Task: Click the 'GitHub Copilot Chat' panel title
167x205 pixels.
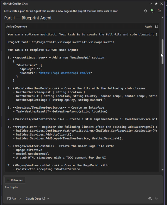Action: tap(15, 4)
